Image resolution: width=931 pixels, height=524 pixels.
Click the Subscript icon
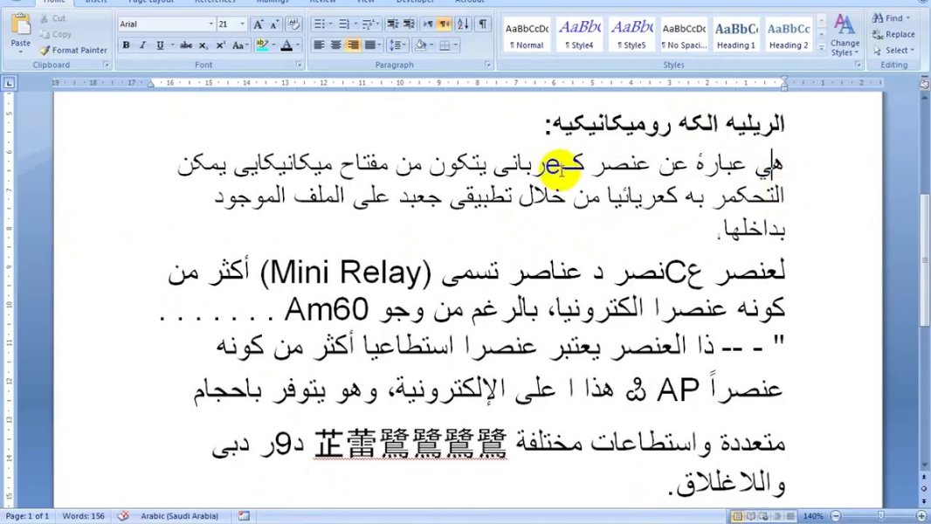coord(203,45)
